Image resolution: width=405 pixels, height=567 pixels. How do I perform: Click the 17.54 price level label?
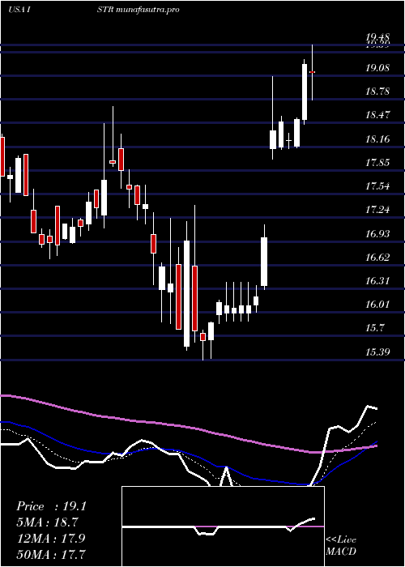coord(377,186)
